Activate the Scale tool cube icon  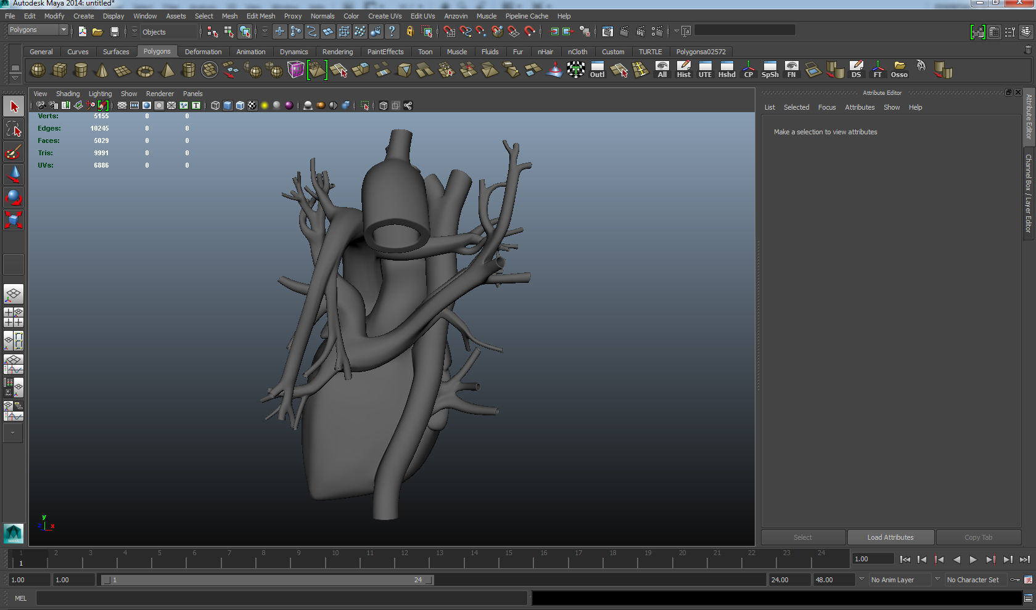pos(14,220)
